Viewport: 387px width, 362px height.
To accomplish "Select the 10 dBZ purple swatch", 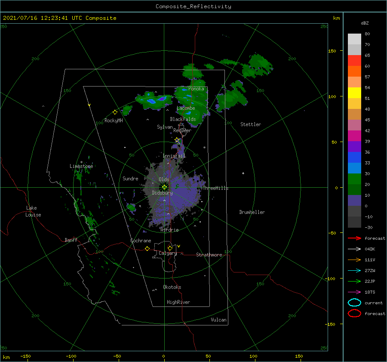I will click(x=354, y=200).
